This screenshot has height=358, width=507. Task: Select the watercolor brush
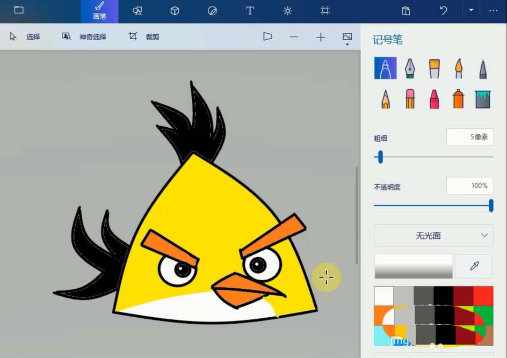[459, 68]
